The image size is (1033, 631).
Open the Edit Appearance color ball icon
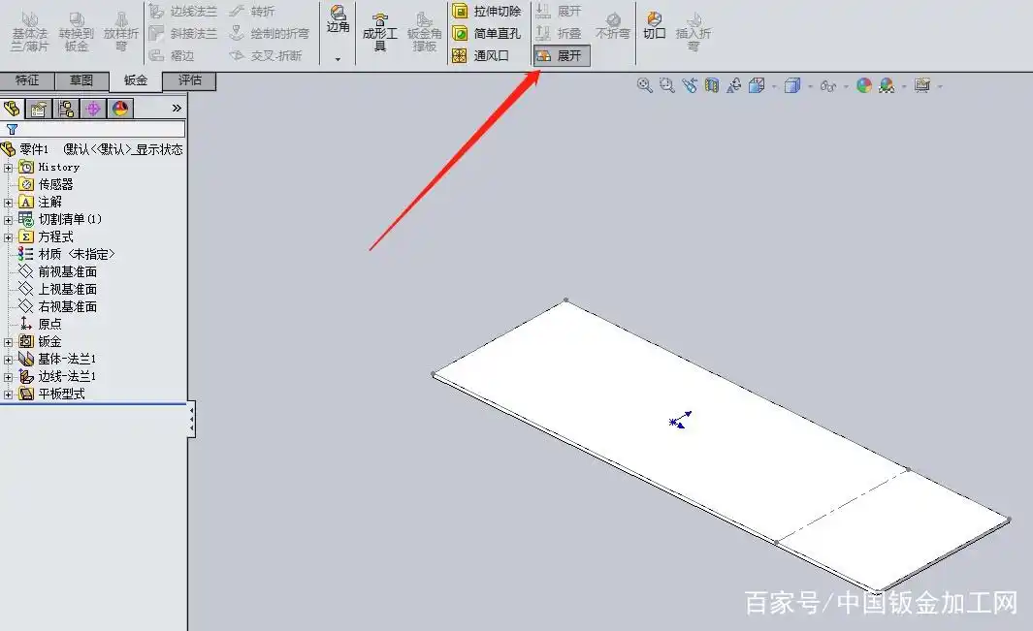pyautogui.click(x=863, y=85)
